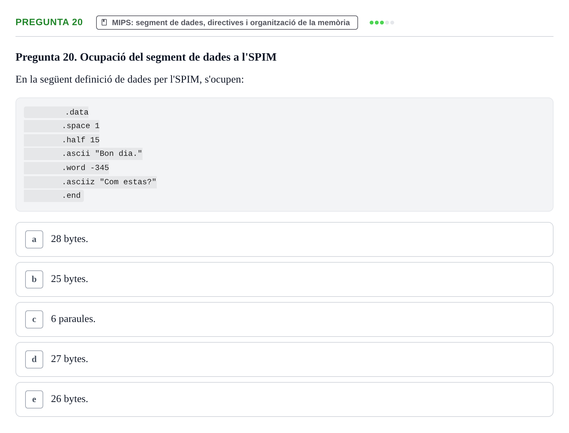
Task: Click the question title 'Ocupació del segment de dades'
Action: tap(146, 57)
